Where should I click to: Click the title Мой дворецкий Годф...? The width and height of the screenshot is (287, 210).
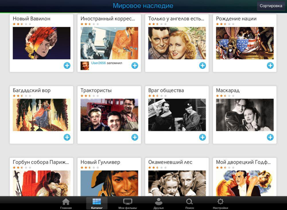[x=243, y=162]
